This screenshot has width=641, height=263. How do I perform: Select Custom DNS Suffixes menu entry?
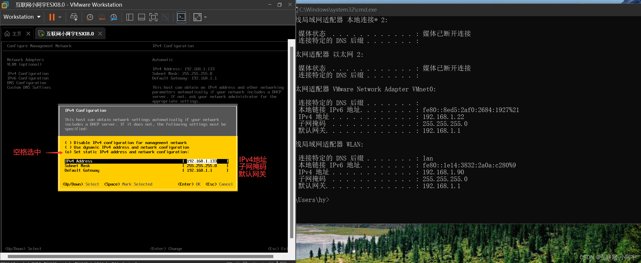pos(29,87)
